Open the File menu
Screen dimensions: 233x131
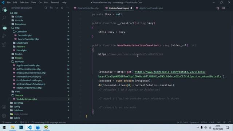click(9, 3)
